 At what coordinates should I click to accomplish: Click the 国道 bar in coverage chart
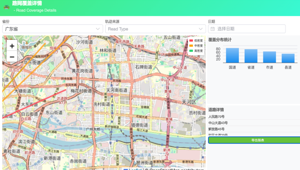point(232,55)
